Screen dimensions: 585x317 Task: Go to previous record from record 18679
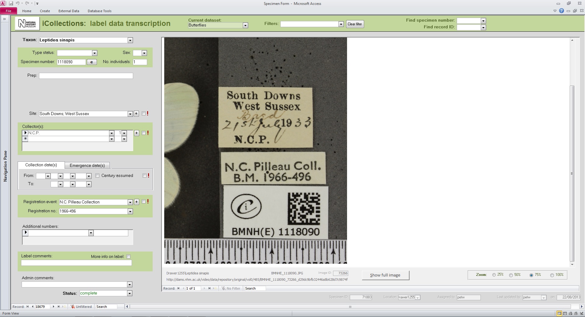[x=33, y=307]
